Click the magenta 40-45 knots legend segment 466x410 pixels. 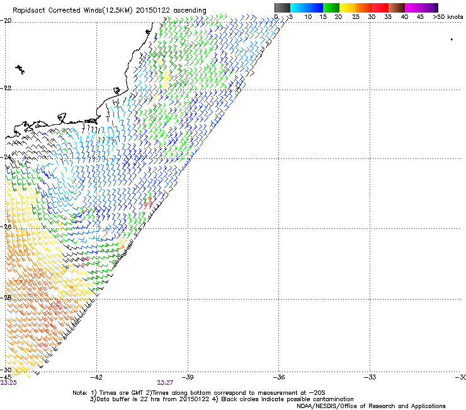point(413,8)
